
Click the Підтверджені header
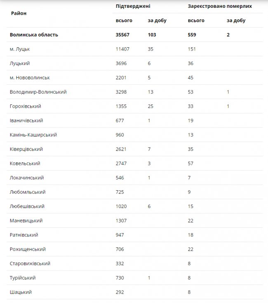pyautogui.click(x=133, y=7)
